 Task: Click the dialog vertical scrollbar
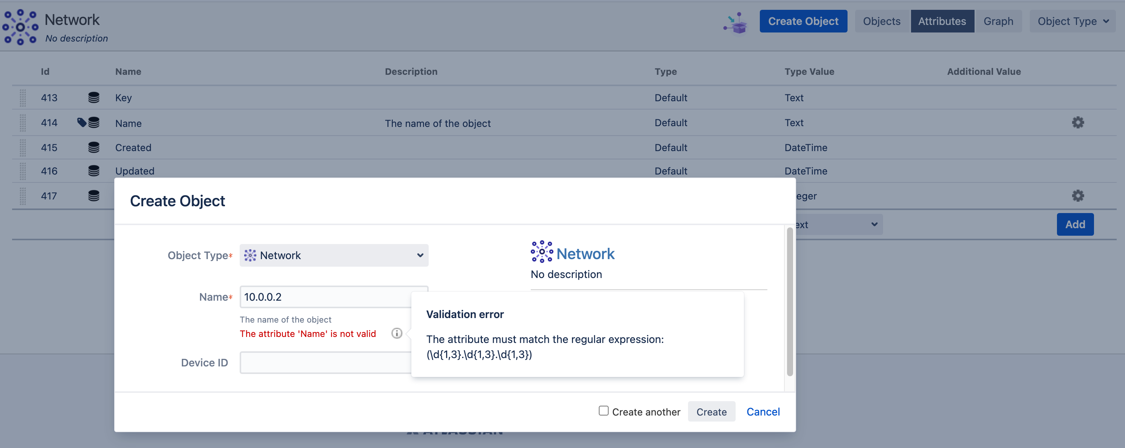pos(790,301)
